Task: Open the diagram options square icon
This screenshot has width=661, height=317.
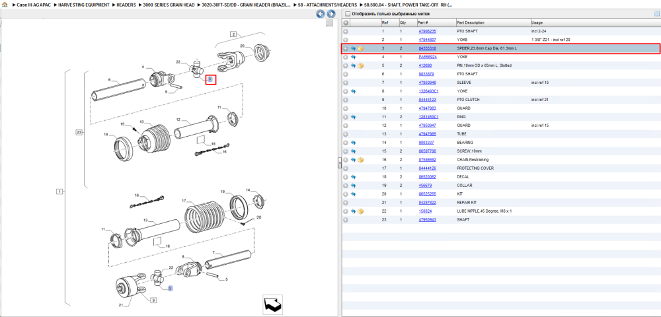Action: (x=330, y=23)
